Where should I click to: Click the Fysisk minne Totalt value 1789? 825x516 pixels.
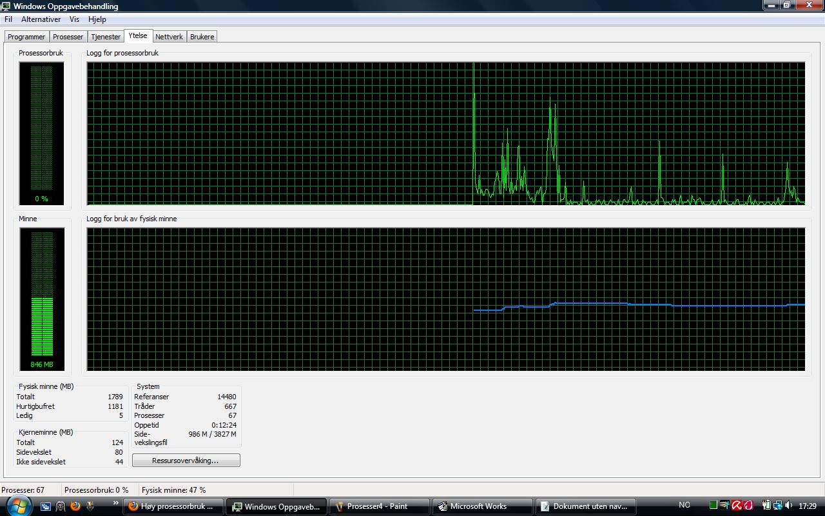click(x=115, y=397)
